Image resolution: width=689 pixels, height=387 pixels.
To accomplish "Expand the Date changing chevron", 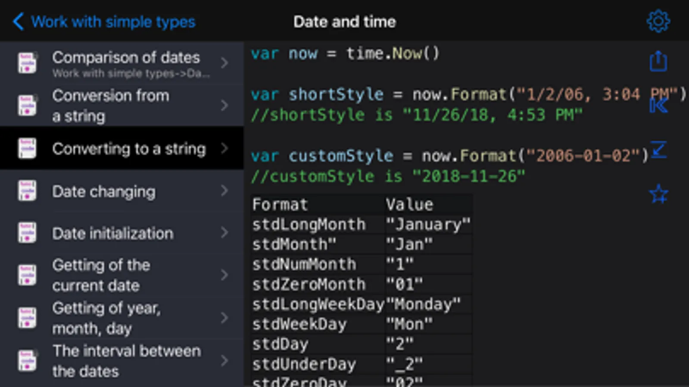I will click(224, 191).
